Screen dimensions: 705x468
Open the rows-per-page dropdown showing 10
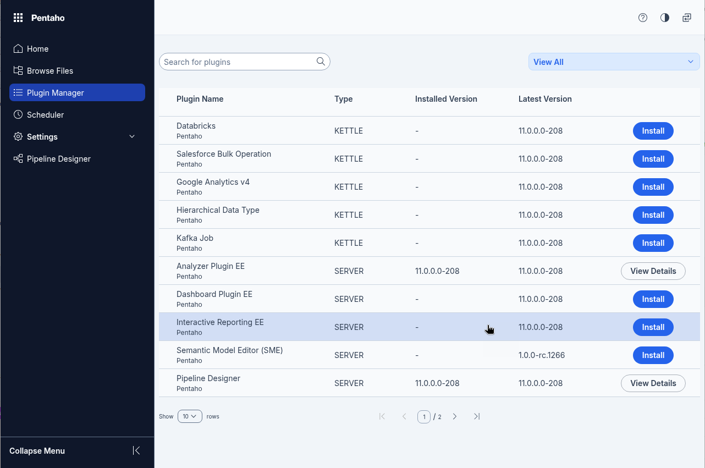pos(190,416)
